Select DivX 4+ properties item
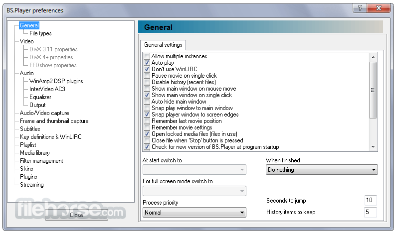396x234 pixels. [51, 57]
